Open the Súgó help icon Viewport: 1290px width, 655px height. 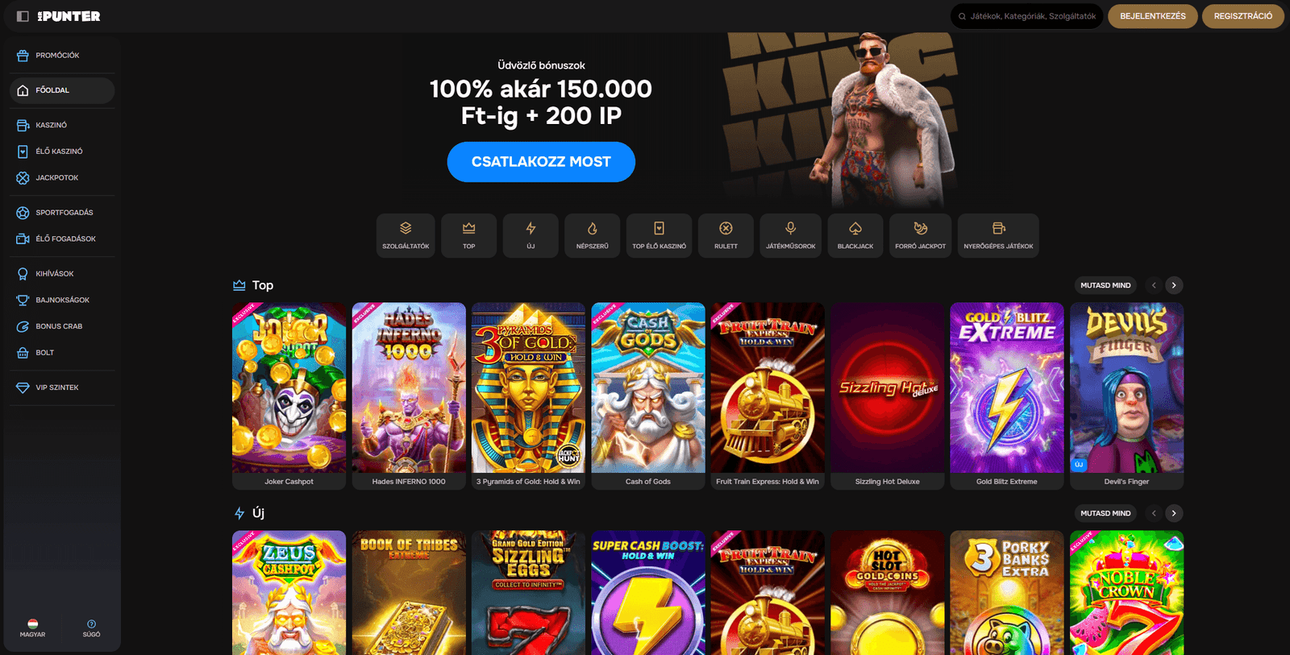(92, 628)
